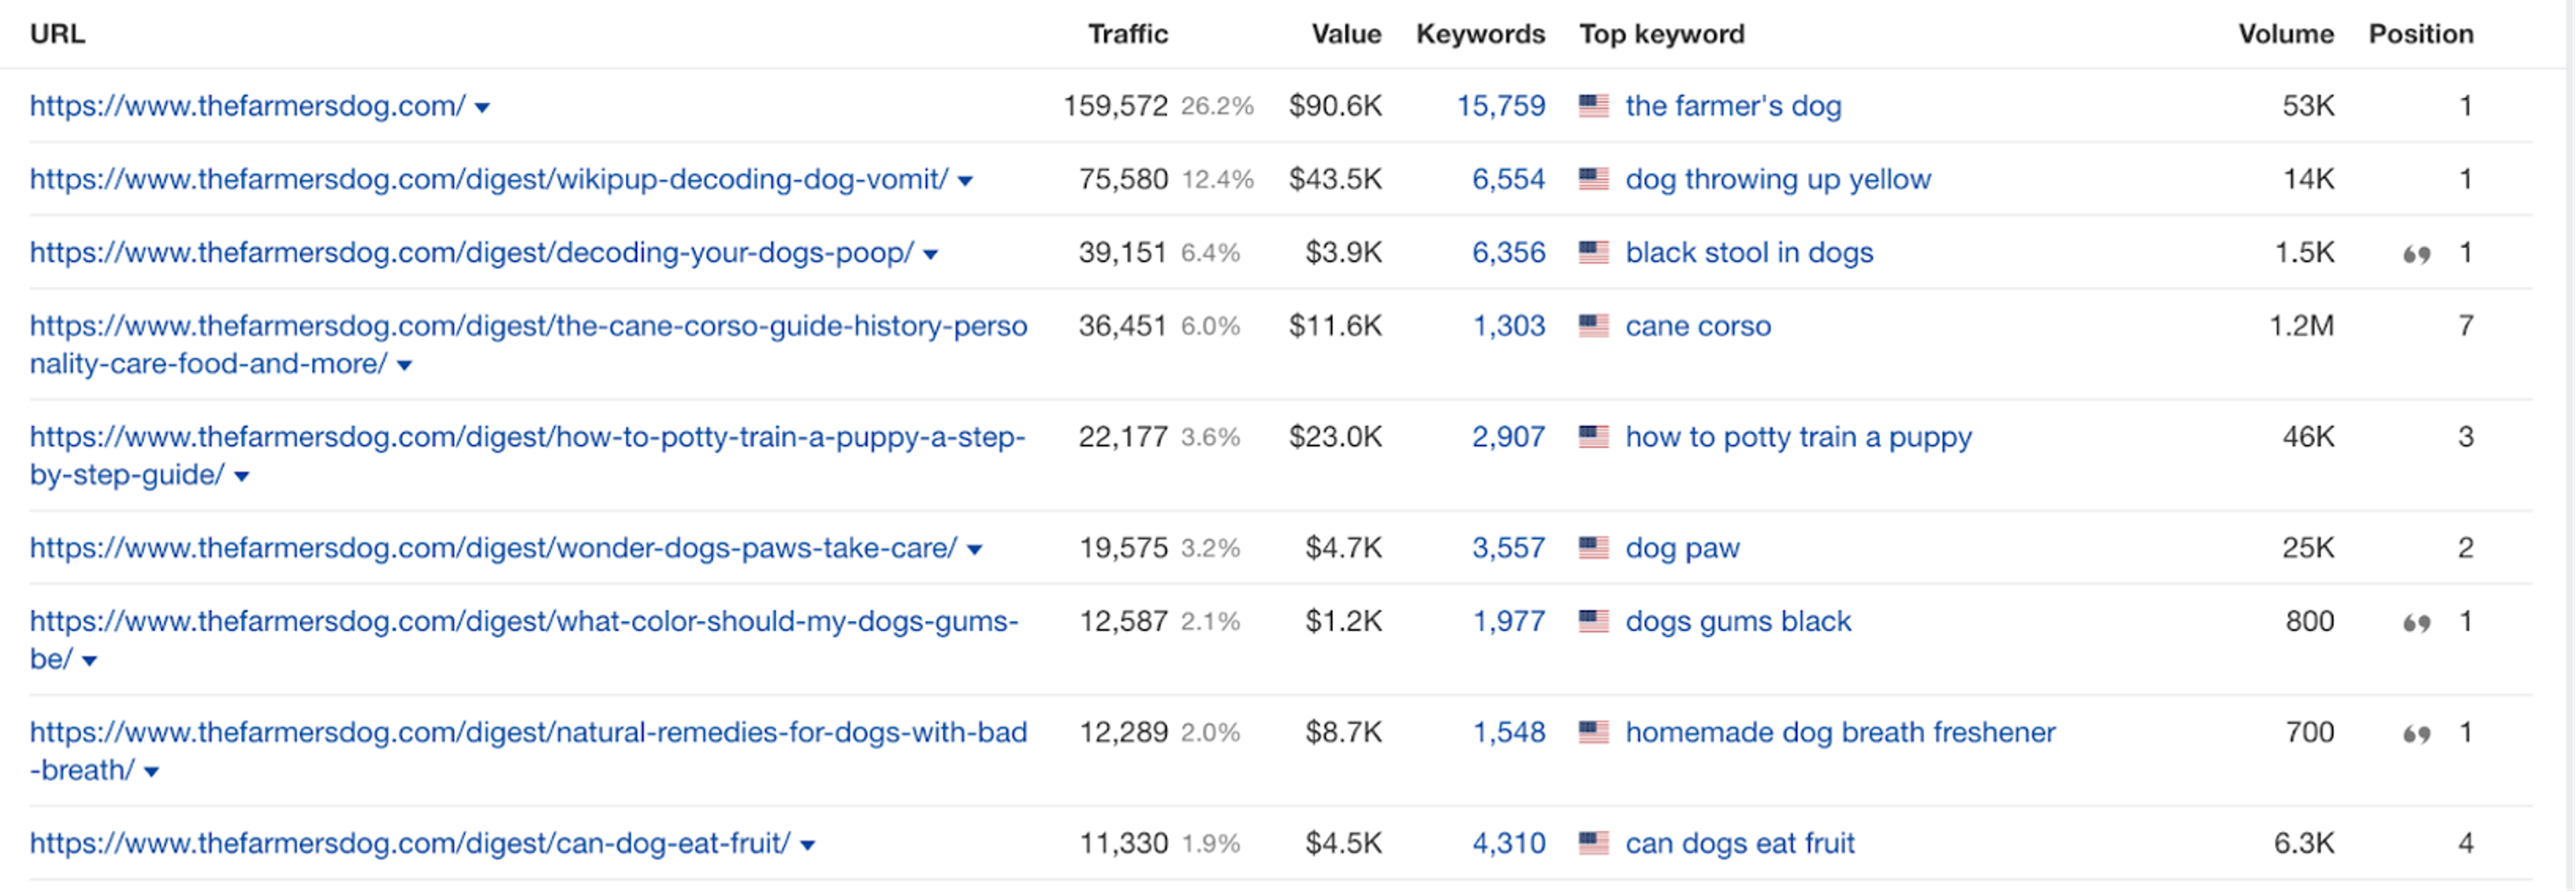Click the decoding-your-dogs-poop URL
Screen dimensions: 2576x892
(x=470, y=253)
